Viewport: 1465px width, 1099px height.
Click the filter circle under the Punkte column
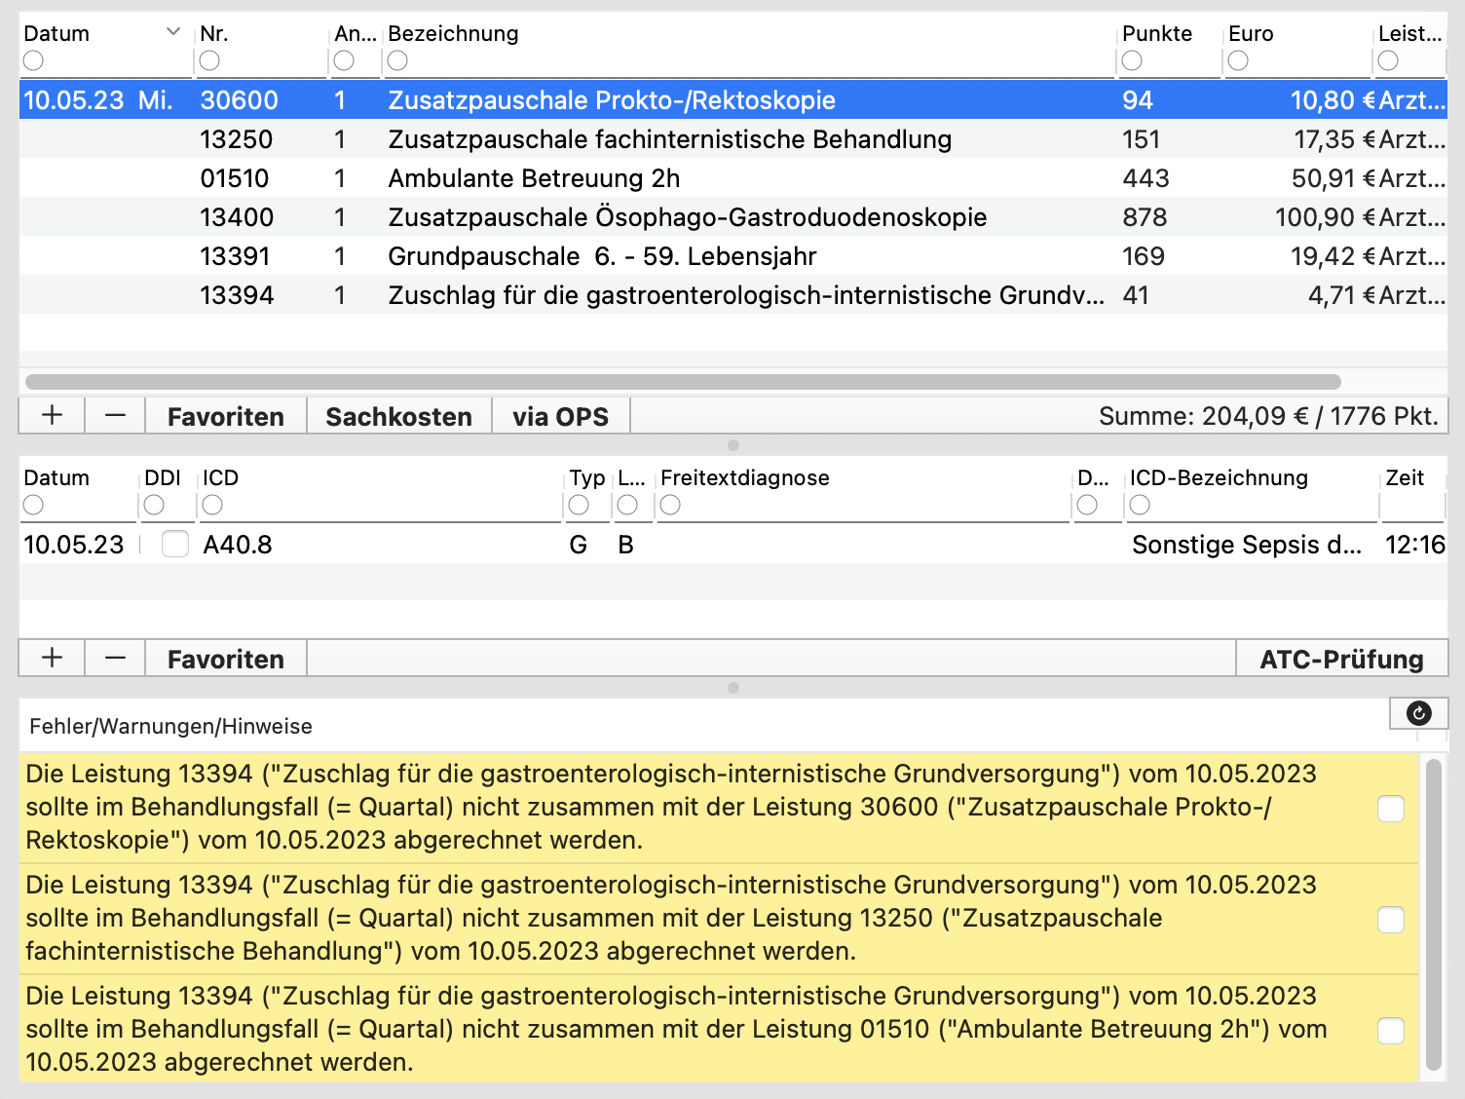tap(1132, 61)
